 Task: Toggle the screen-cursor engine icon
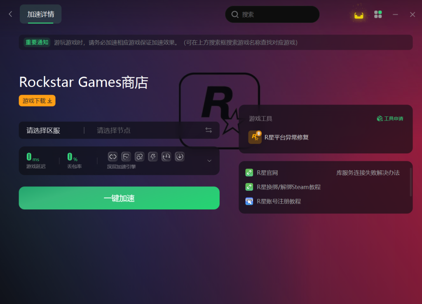click(126, 157)
